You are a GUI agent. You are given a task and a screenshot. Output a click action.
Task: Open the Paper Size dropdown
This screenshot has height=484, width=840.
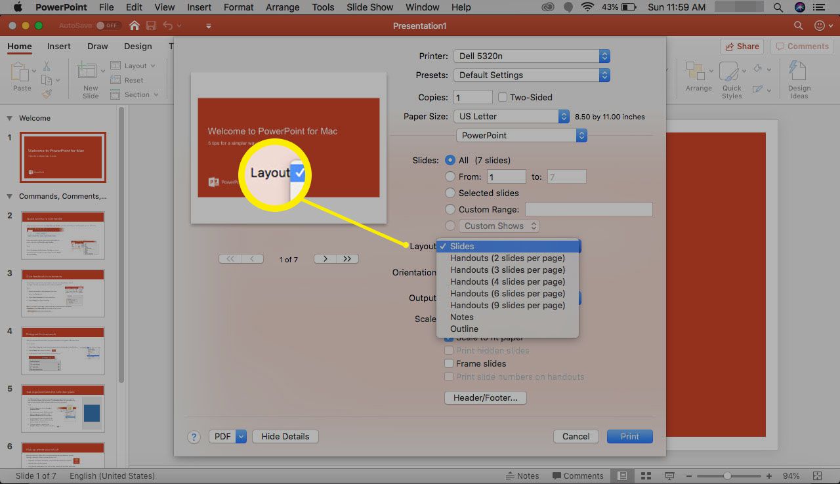pyautogui.click(x=511, y=116)
